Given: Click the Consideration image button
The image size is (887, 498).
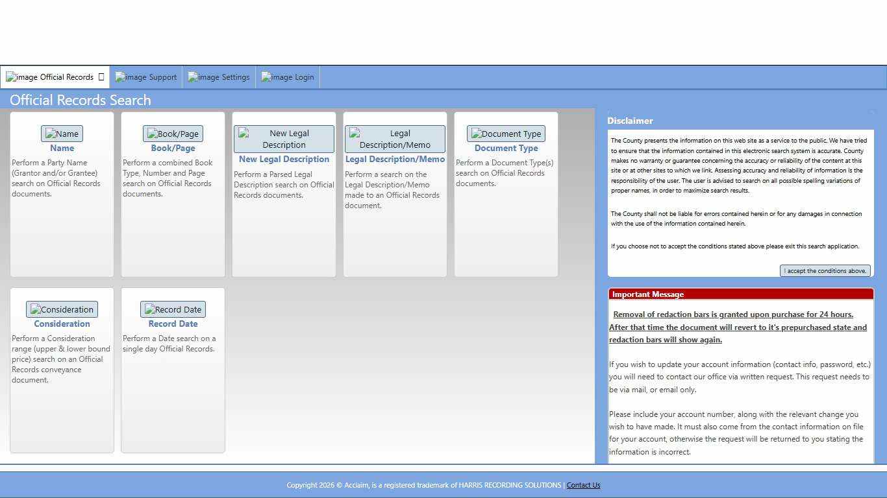Looking at the screenshot, I should (x=62, y=309).
